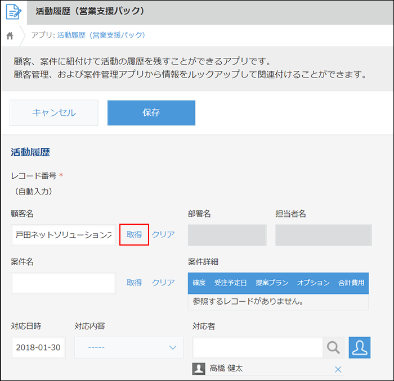
Task: Click the 部署名 gray field
Action: 227,235
